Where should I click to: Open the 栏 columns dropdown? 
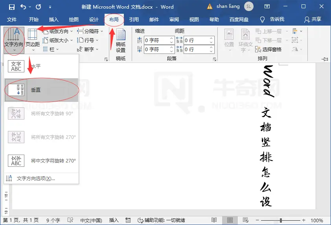(51, 49)
